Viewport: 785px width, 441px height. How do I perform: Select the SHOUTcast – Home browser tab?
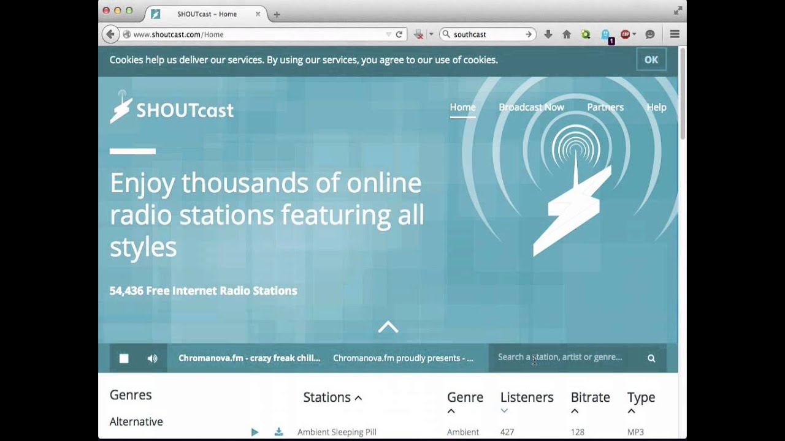click(207, 14)
